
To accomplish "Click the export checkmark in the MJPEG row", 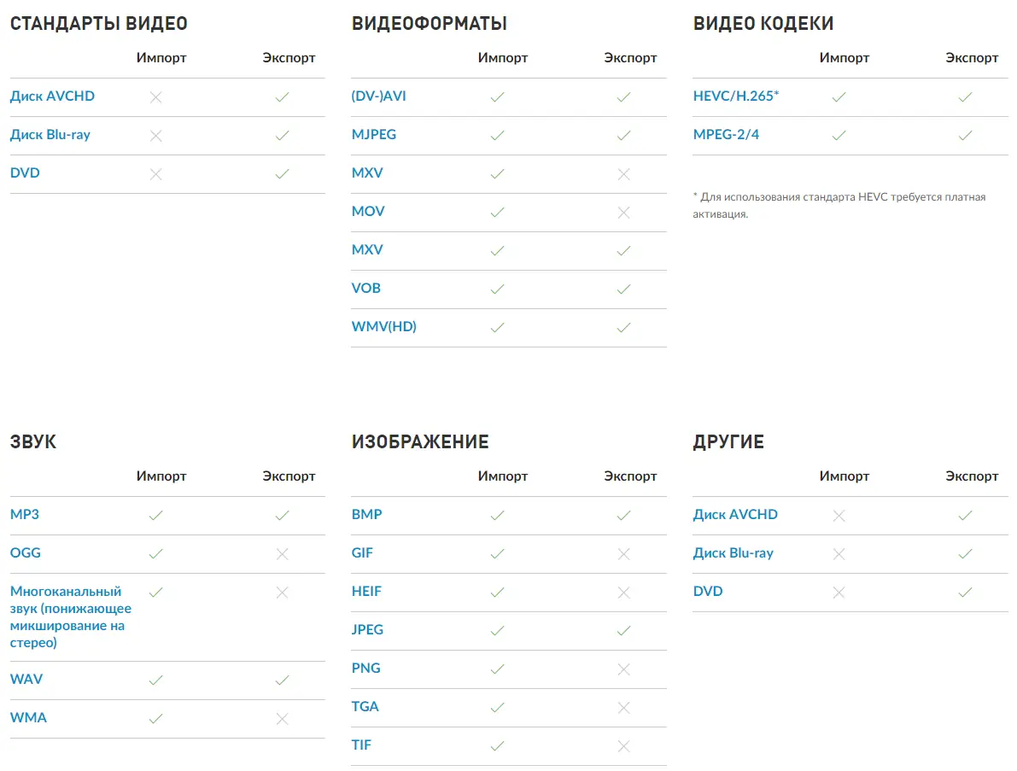I will 623,136.
